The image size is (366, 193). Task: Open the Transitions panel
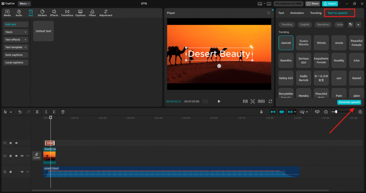67,13
